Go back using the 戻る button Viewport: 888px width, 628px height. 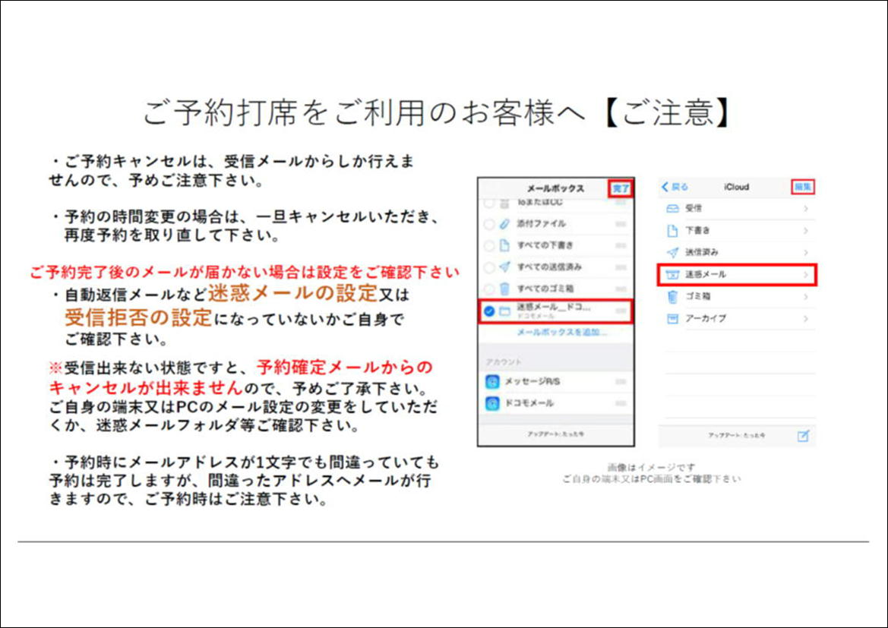[x=675, y=187]
